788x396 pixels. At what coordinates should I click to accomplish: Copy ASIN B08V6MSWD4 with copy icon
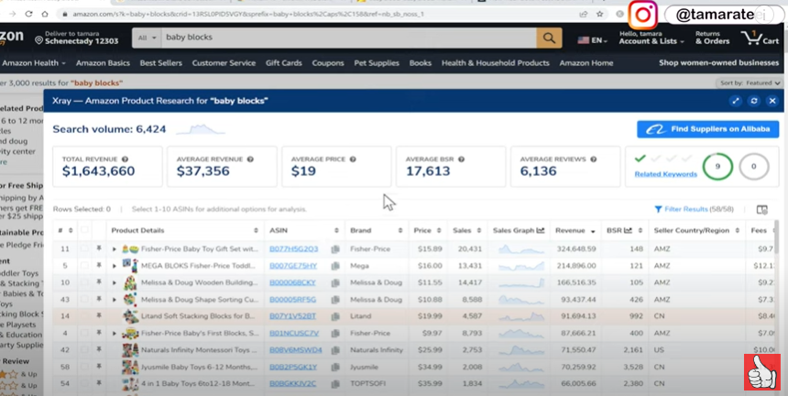tap(335, 350)
